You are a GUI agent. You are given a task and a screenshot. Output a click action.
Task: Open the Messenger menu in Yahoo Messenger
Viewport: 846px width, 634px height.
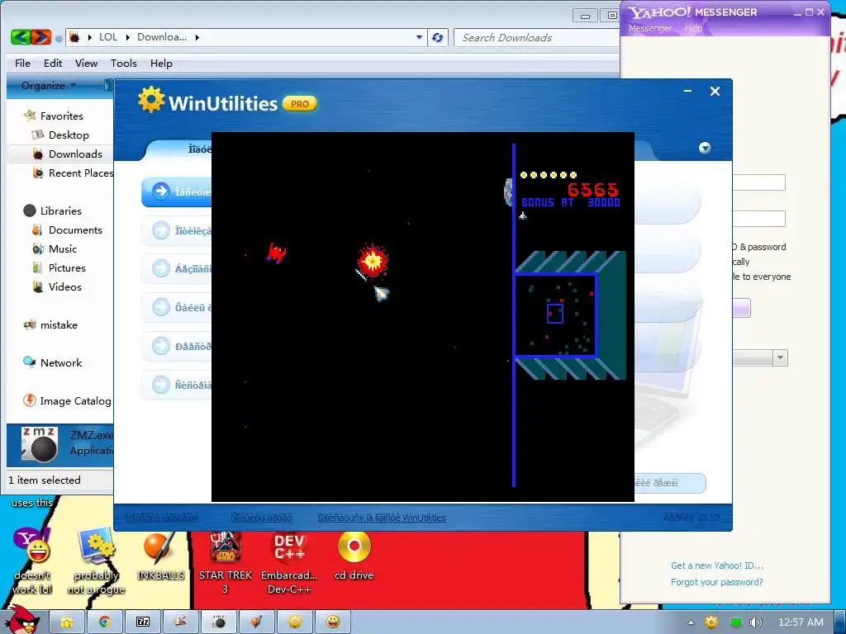649,28
